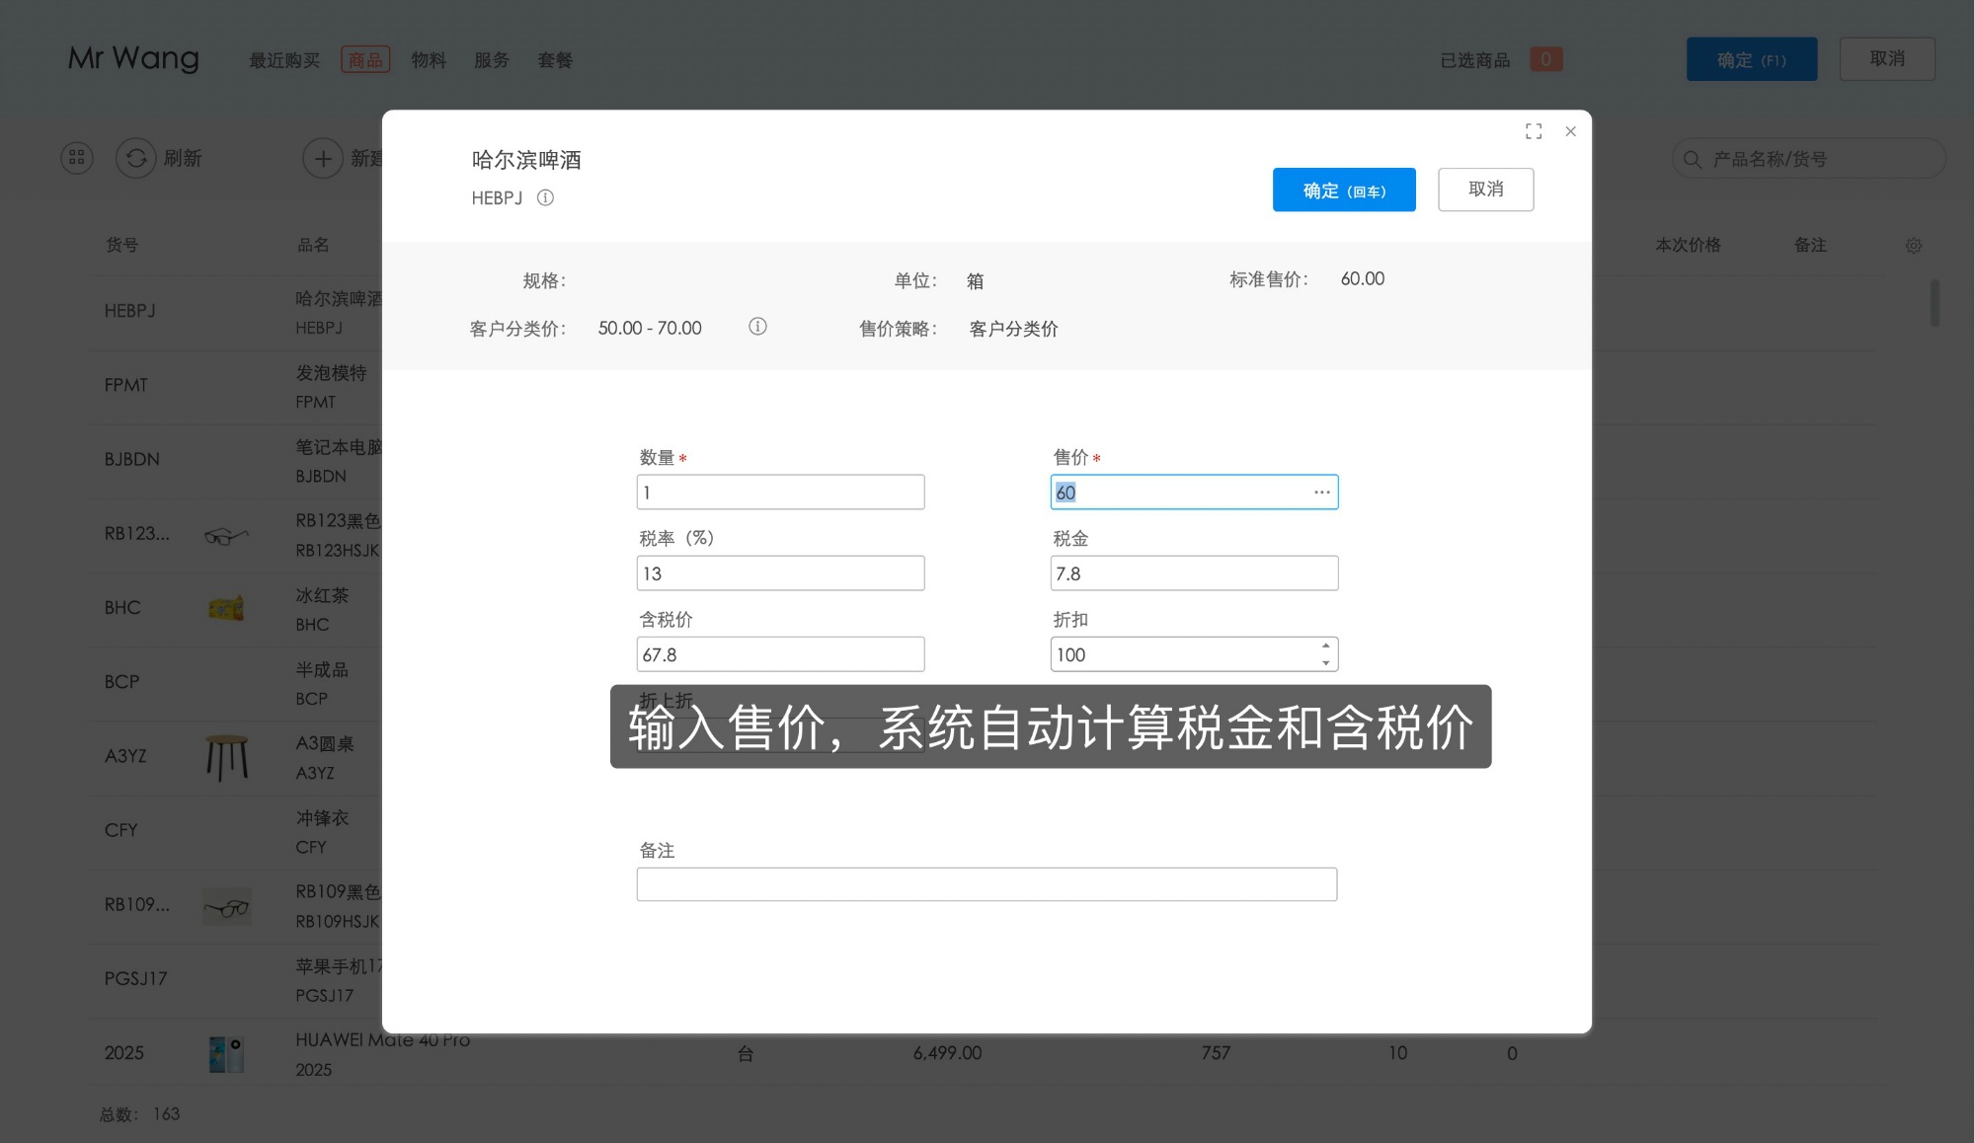Viewport: 1975px width, 1143px height.
Task: Click the BHC iced tea thumbnail
Action: point(226,608)
